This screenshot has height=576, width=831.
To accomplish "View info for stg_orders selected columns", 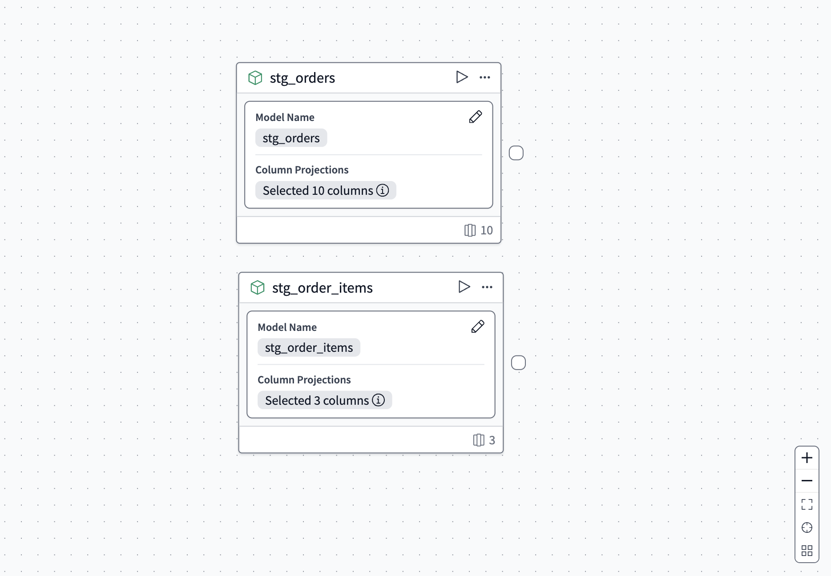I will (383, 190).
